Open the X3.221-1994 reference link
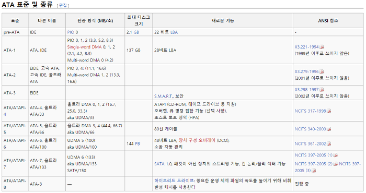366x193 pixels. [x=306, y=47]
